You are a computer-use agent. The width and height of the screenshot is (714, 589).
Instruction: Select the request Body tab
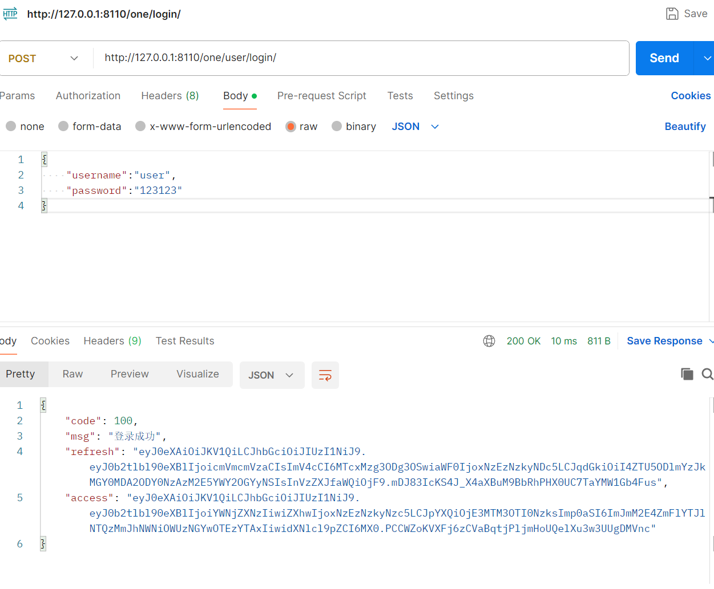240,96
